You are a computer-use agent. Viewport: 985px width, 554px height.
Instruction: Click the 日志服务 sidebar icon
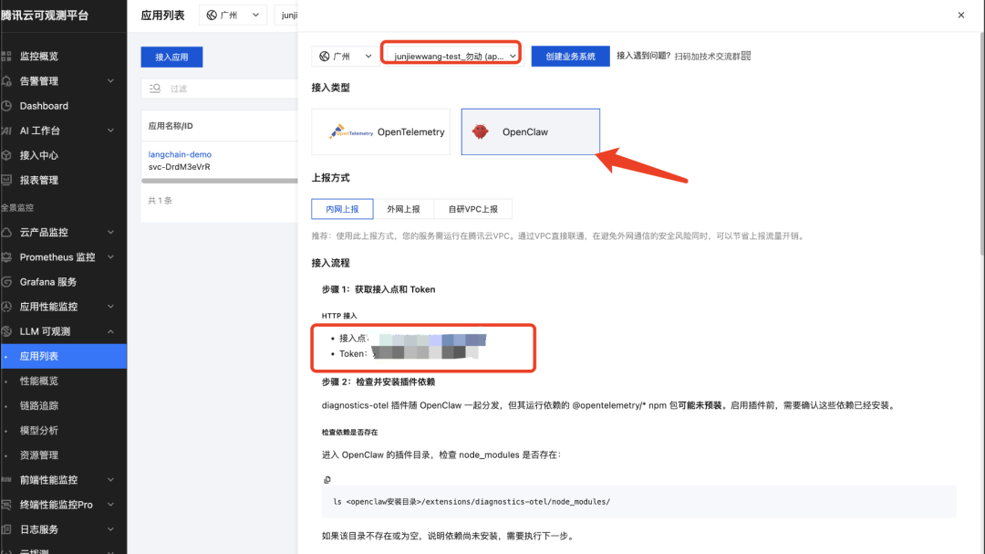pos(6,528)
